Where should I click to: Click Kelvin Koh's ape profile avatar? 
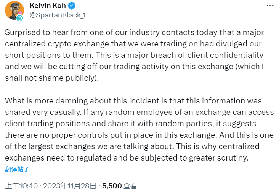[x=14, y=10]
